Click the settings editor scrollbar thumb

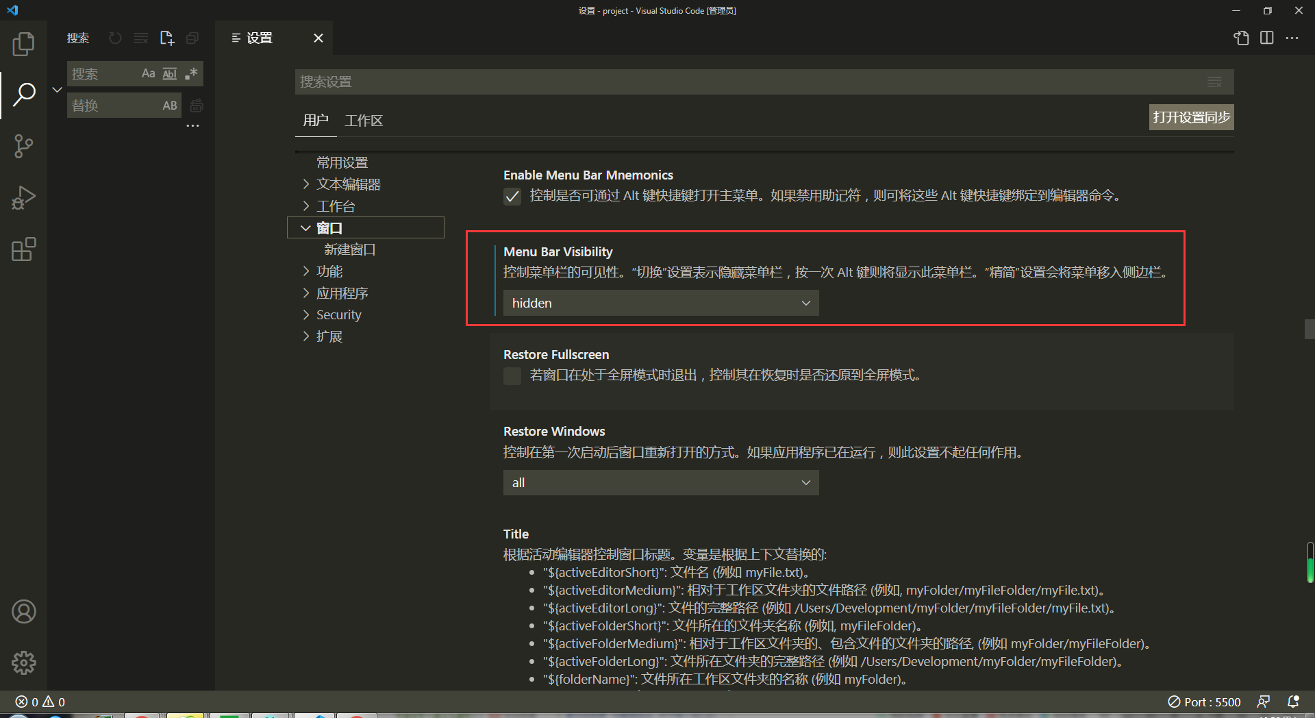[x=1309, y=329]
